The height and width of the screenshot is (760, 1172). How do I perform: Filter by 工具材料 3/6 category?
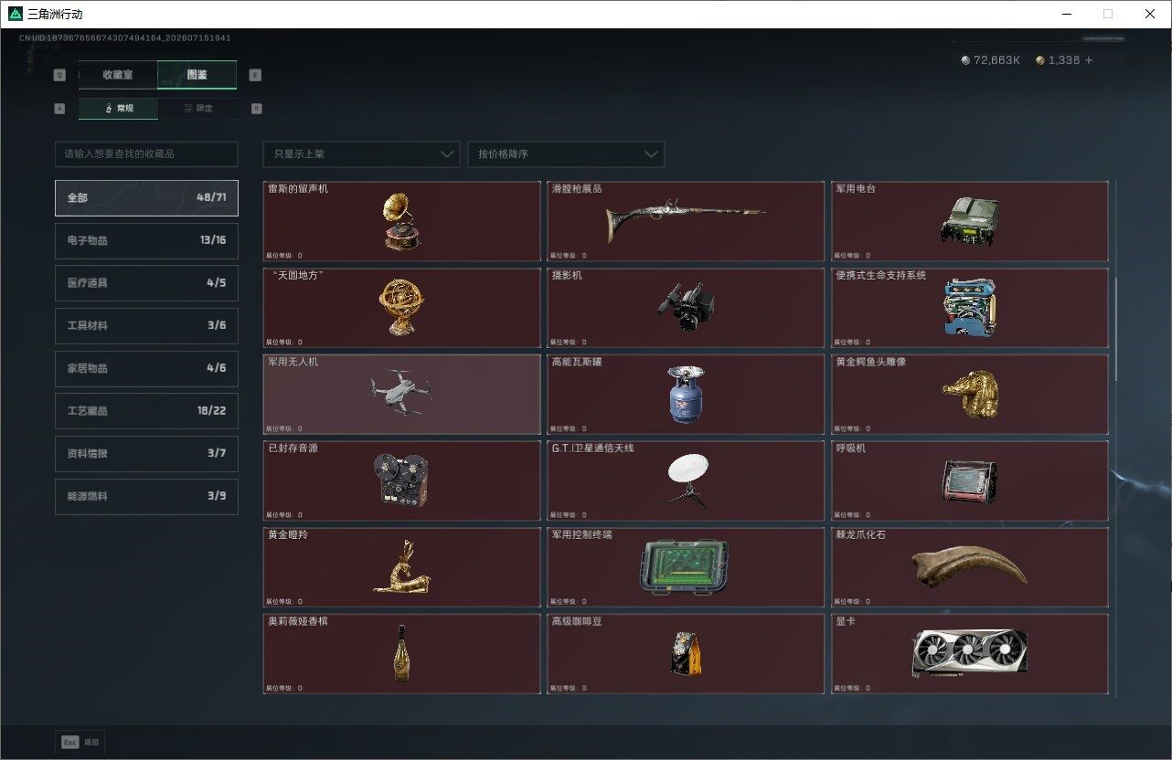146,325
